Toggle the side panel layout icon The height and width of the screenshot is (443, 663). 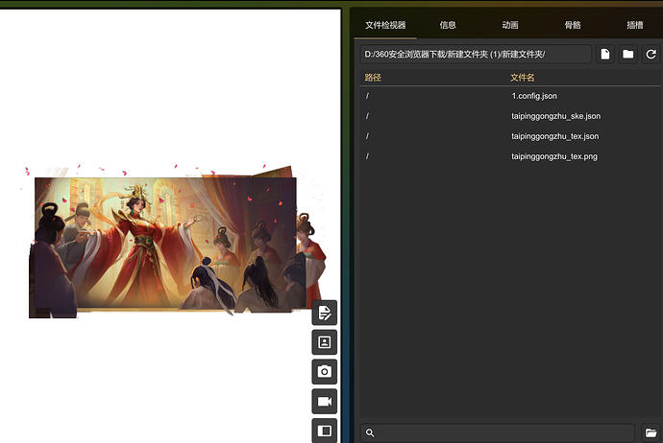(x=325, y=431)
